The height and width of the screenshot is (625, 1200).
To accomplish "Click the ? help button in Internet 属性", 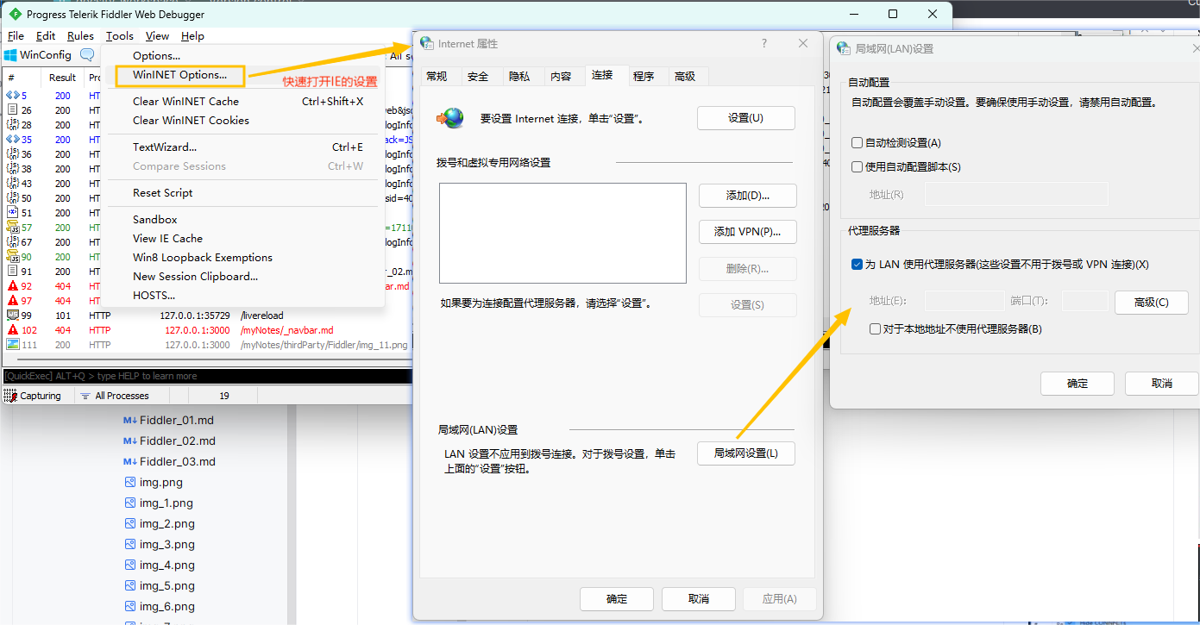I will click(x=764, y=43).
